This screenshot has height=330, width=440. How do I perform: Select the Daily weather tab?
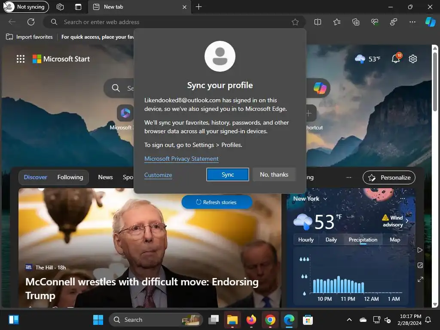pyautogui.click(x=331, y=240)
